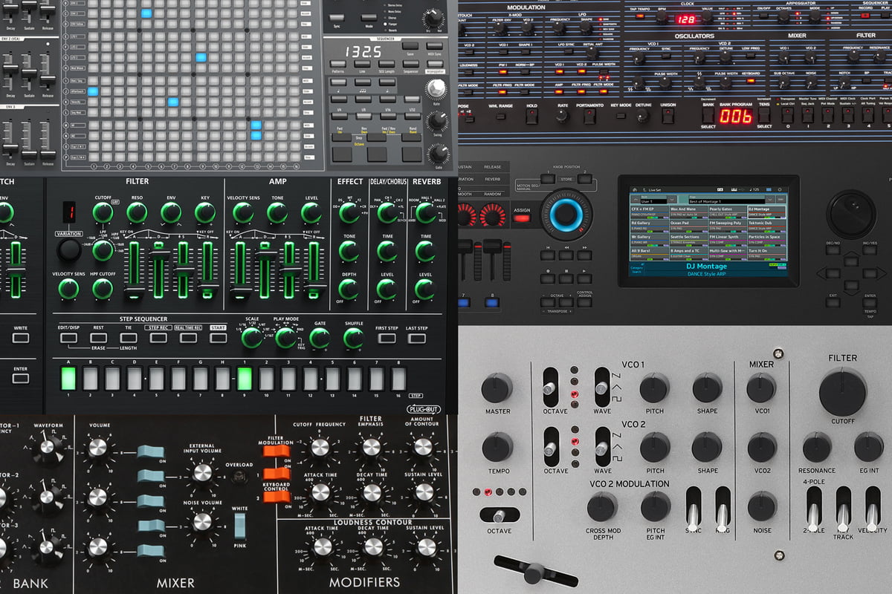
Task: Tap the Seattle Sections performance slot
Action: coord(688,239)
